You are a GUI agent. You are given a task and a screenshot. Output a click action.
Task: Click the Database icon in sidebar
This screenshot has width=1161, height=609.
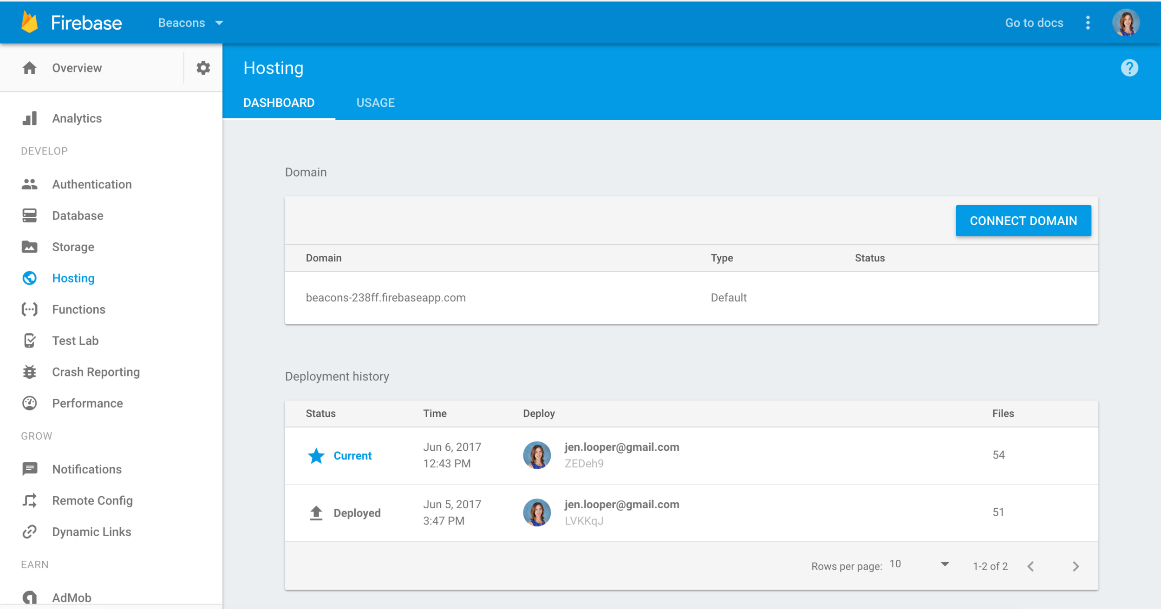30,215
